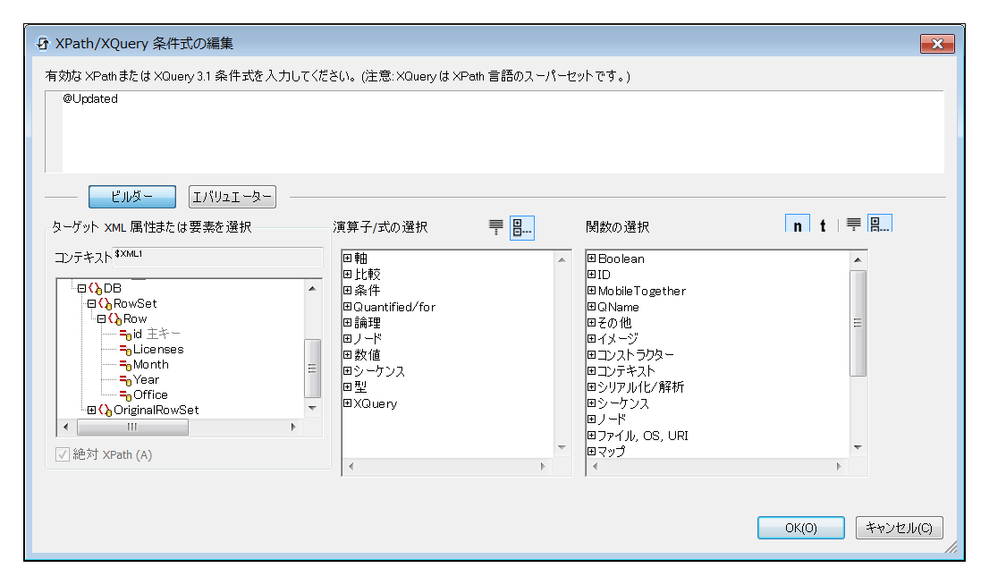This screenshot has height=585, width=989.
Task: Switch to the エバリュエーター tab
Action: point(232,197)
